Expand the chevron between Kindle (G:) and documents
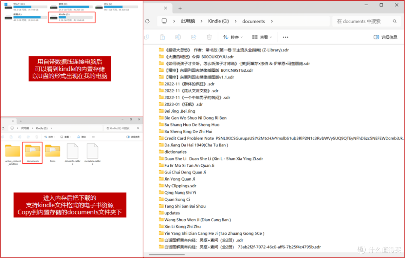This screenshot has height=258, width=405. point(235,21)
